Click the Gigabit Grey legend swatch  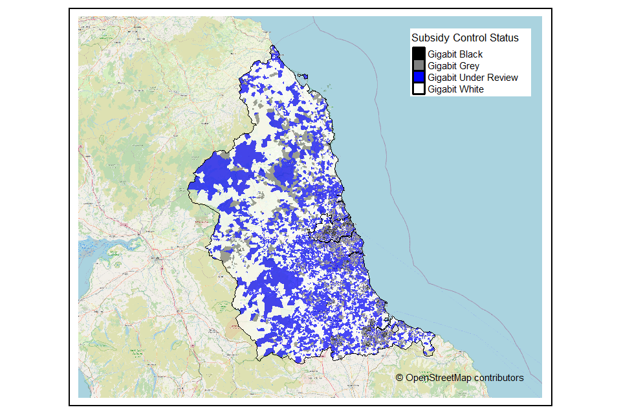(417, 65)
